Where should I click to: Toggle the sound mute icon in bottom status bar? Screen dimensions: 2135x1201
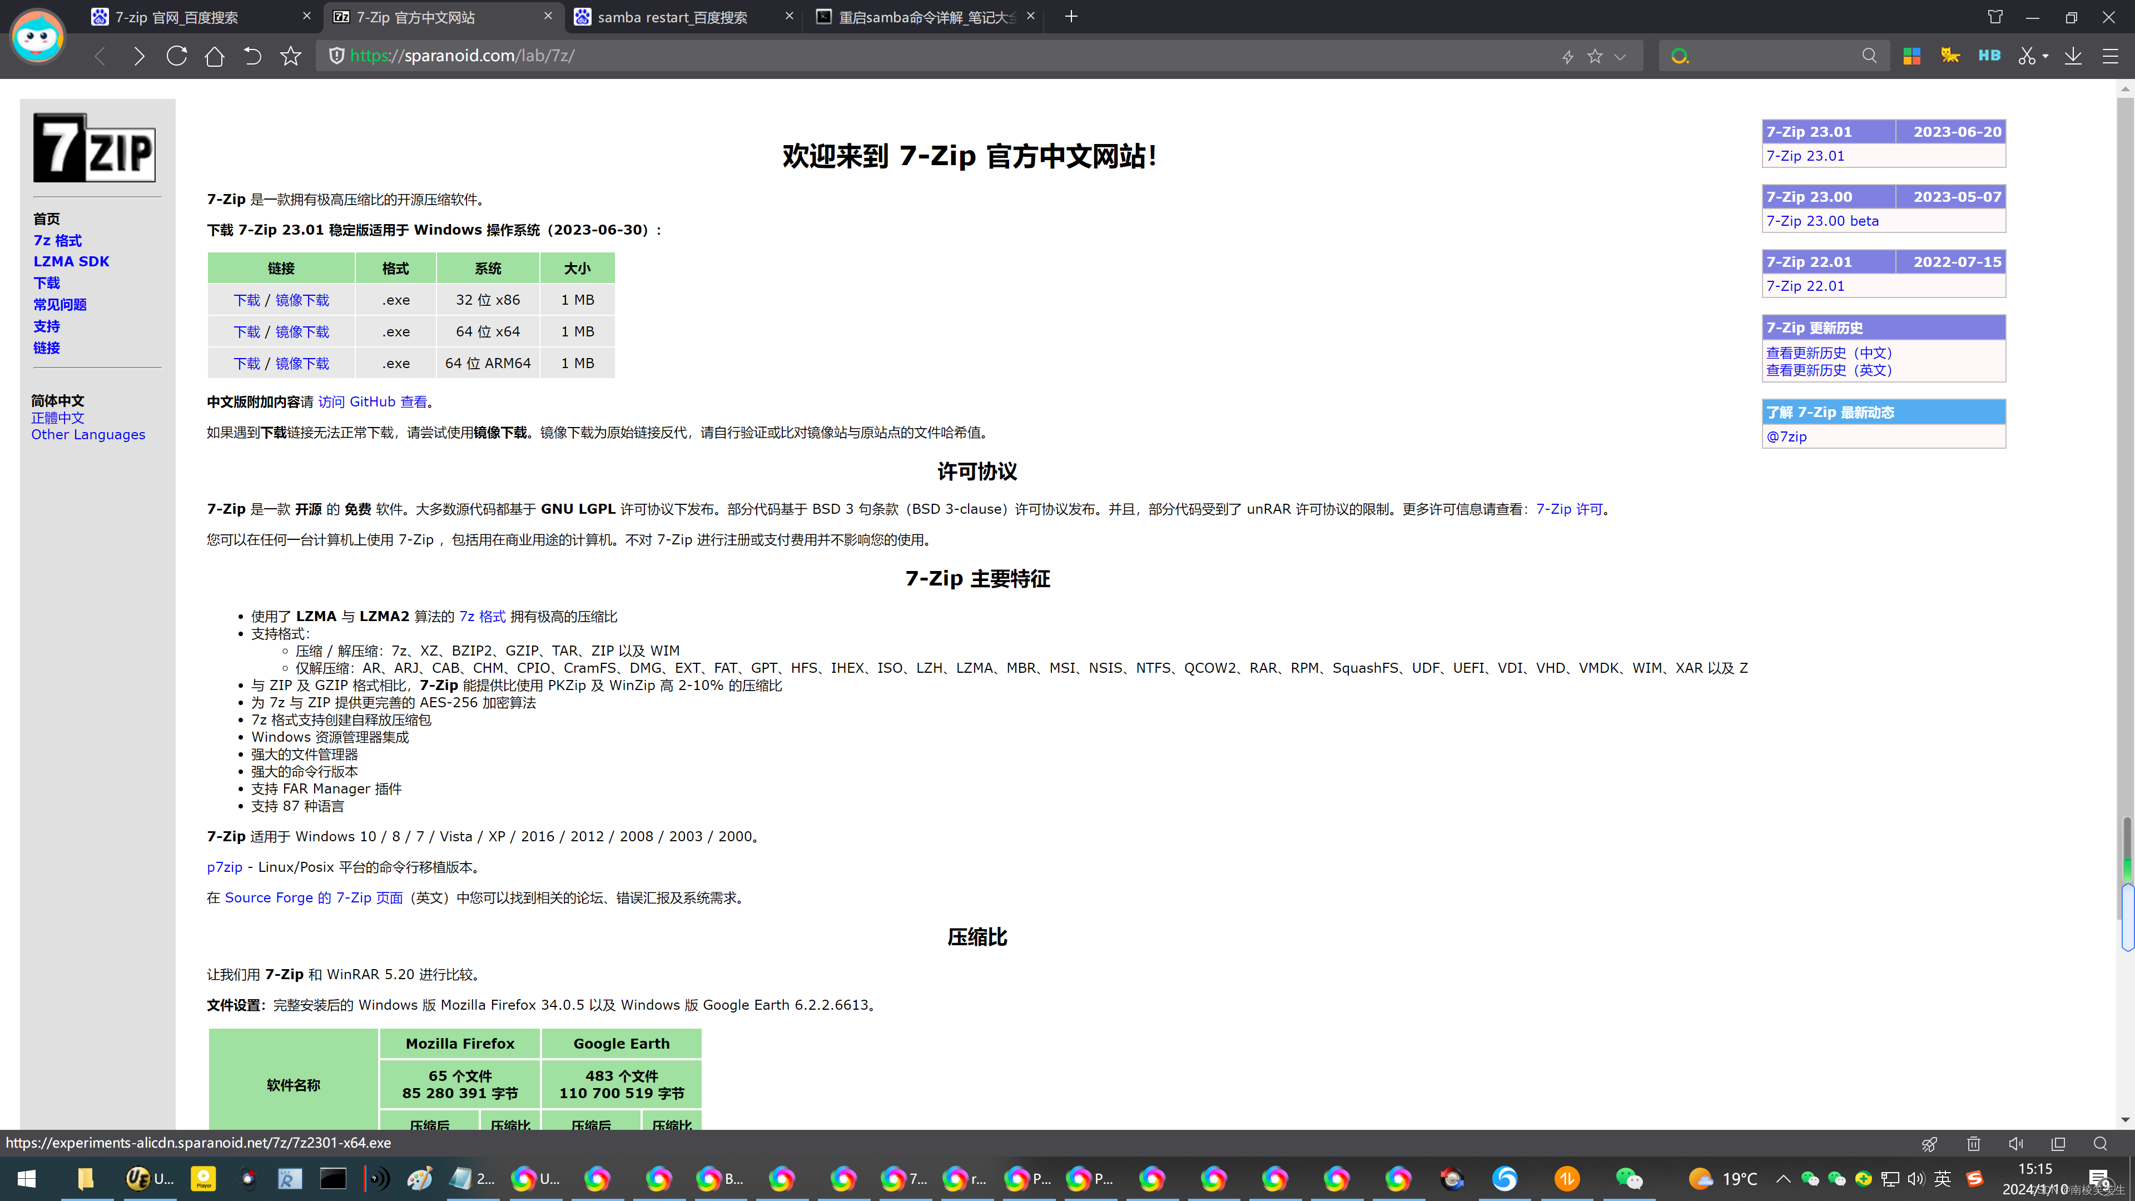click(2015, 1143)
